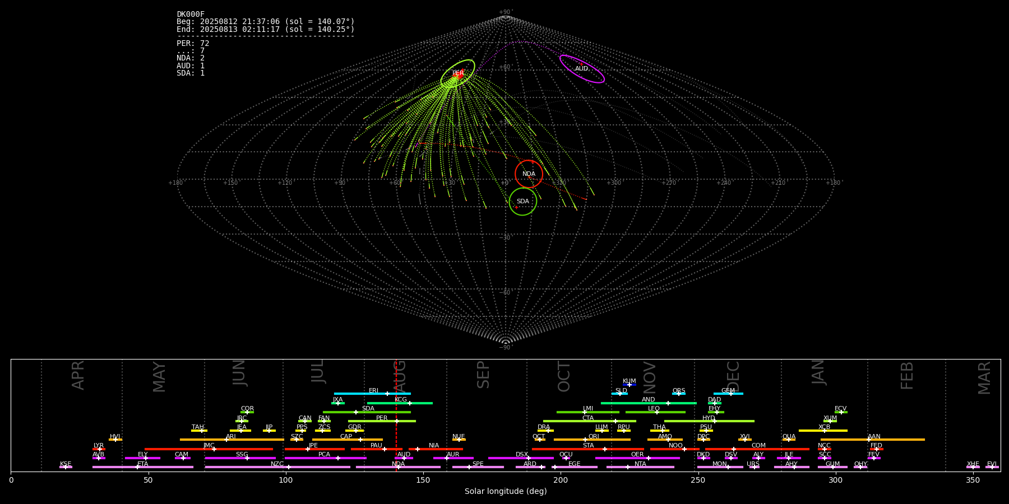
Task: Select the MAR month label in timeline
Action: pyautogui.click(x=984, y=378)
